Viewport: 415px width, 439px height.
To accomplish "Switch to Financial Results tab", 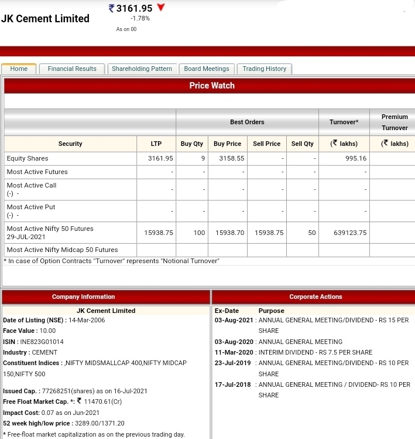I will (72, 69).
